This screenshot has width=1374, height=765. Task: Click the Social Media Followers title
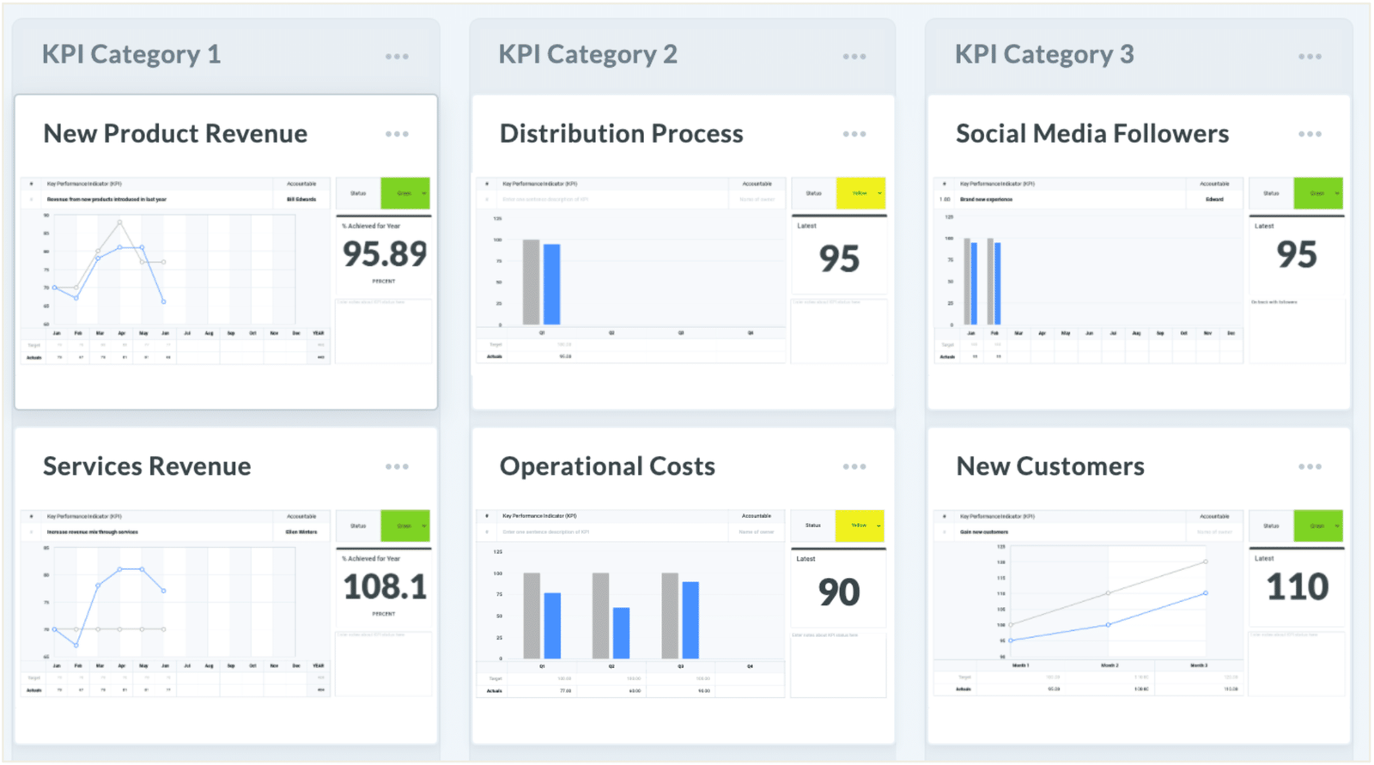pos(1091,134)
